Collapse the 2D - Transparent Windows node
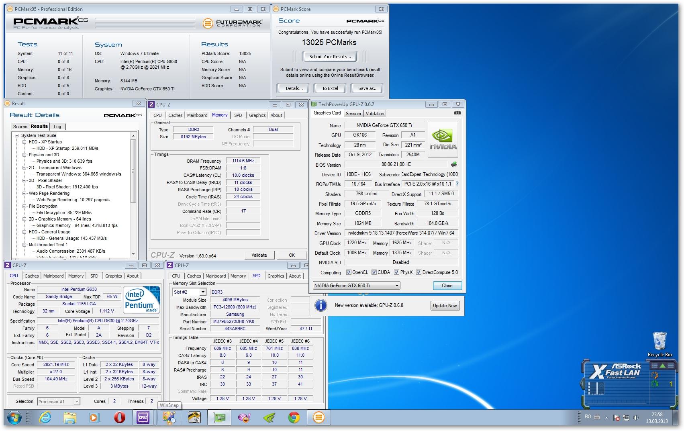This screenshot has height=431, width=684. tap(25, 167)
